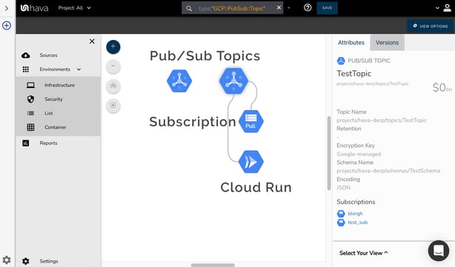
Task: Open the user account profile icon
Action: tap(447, 8)
